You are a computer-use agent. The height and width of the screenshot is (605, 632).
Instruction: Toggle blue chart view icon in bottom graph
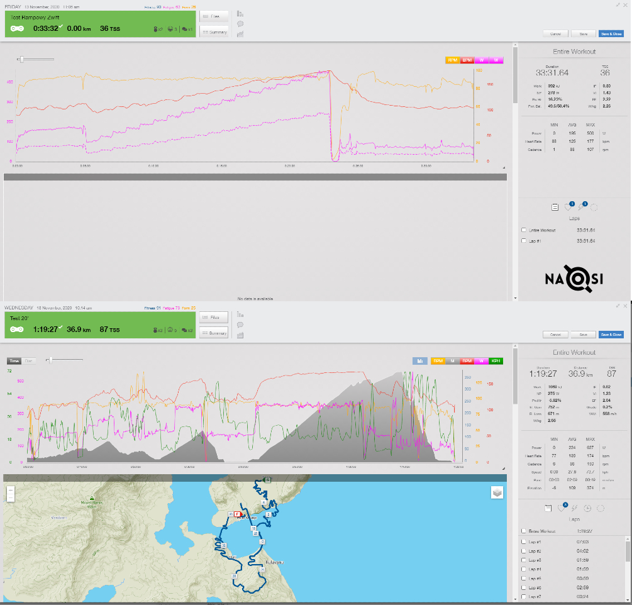[x=419, y=361]
